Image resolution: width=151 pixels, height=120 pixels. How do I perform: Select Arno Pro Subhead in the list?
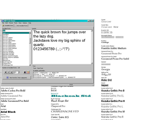[16, 51]
